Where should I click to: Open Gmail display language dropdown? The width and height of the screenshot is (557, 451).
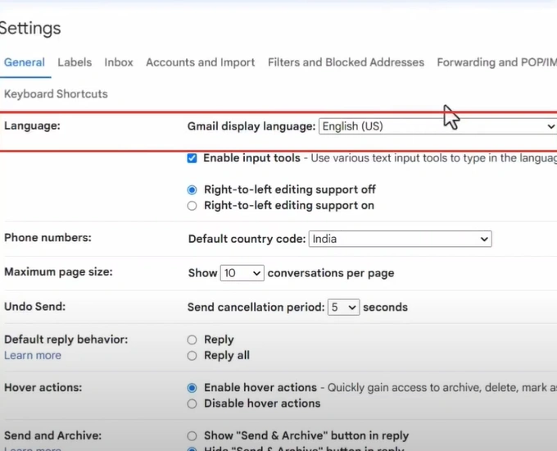point(437,126)
